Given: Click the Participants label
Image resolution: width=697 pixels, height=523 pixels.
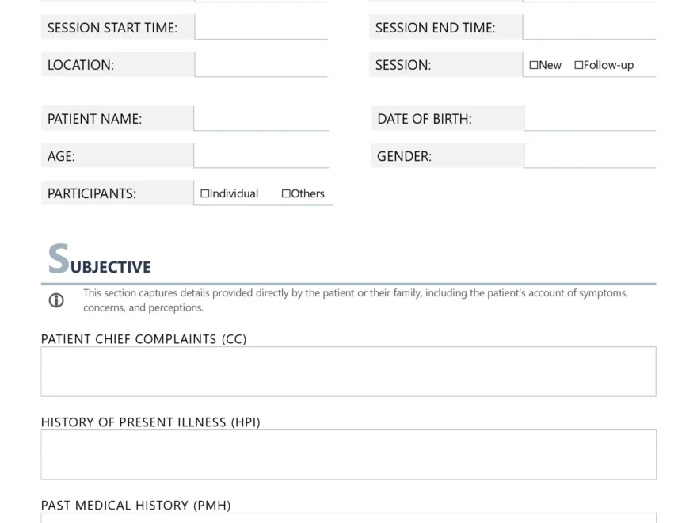Looking at the screenshot, I should point(92,193).
